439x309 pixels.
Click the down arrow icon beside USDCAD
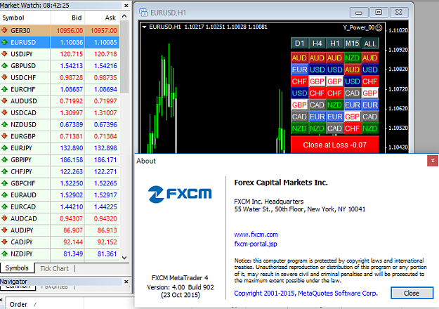[x=4, y=112]
